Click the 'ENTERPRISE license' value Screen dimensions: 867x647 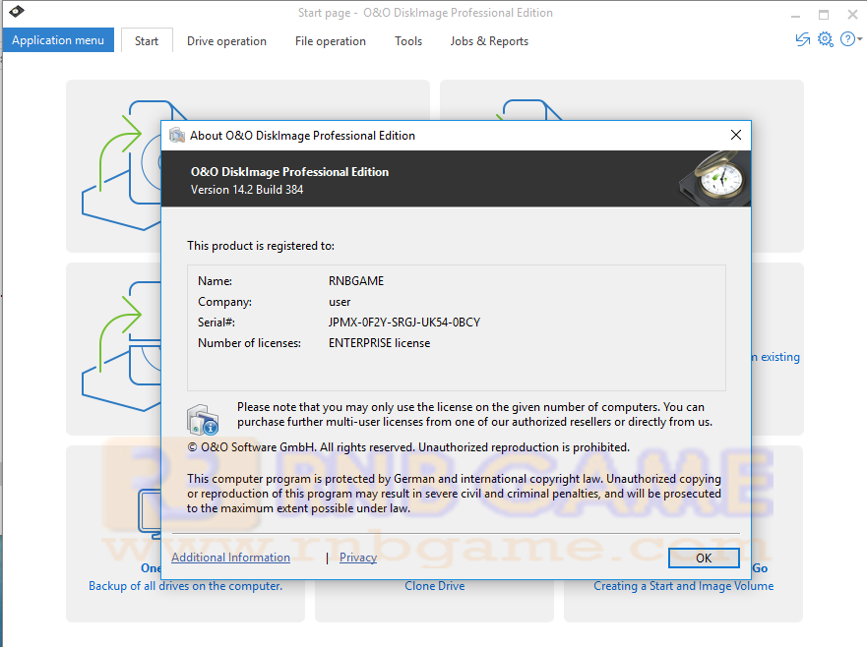(x=379, y=343)
